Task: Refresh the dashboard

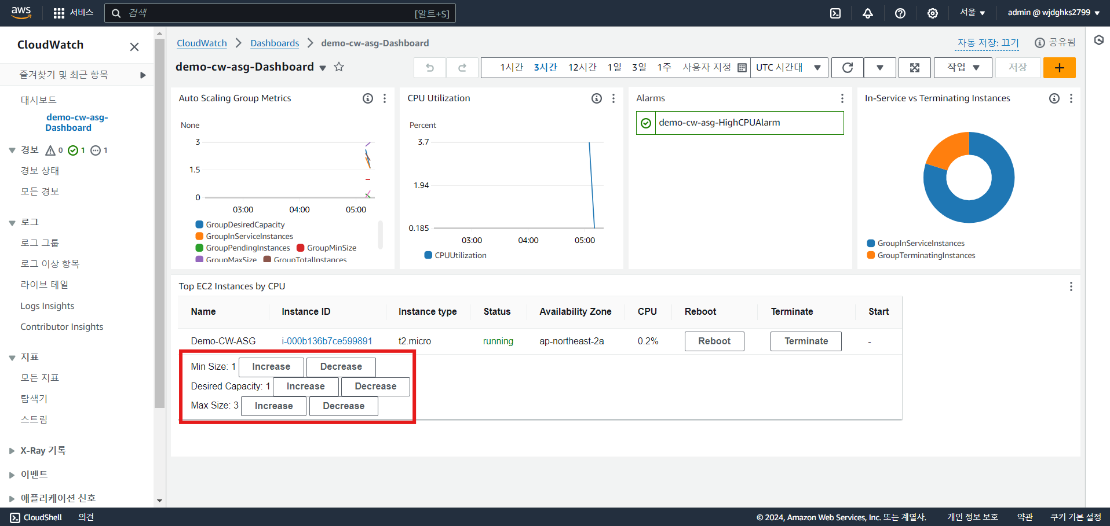Action: tap(848, 68)
